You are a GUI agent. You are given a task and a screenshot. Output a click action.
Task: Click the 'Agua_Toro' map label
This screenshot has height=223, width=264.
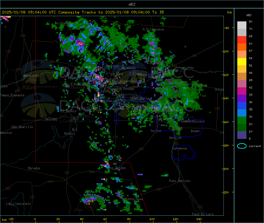click(31, 76)
